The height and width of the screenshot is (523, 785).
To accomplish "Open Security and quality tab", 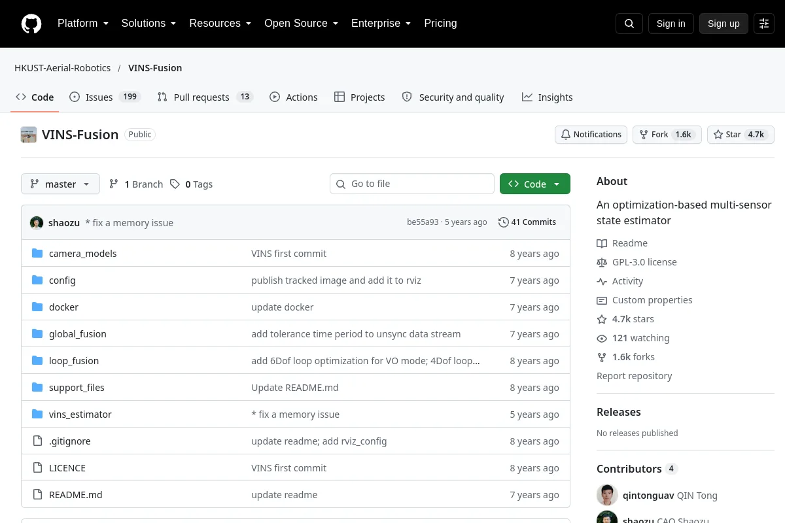I will (x=453, y=97).
